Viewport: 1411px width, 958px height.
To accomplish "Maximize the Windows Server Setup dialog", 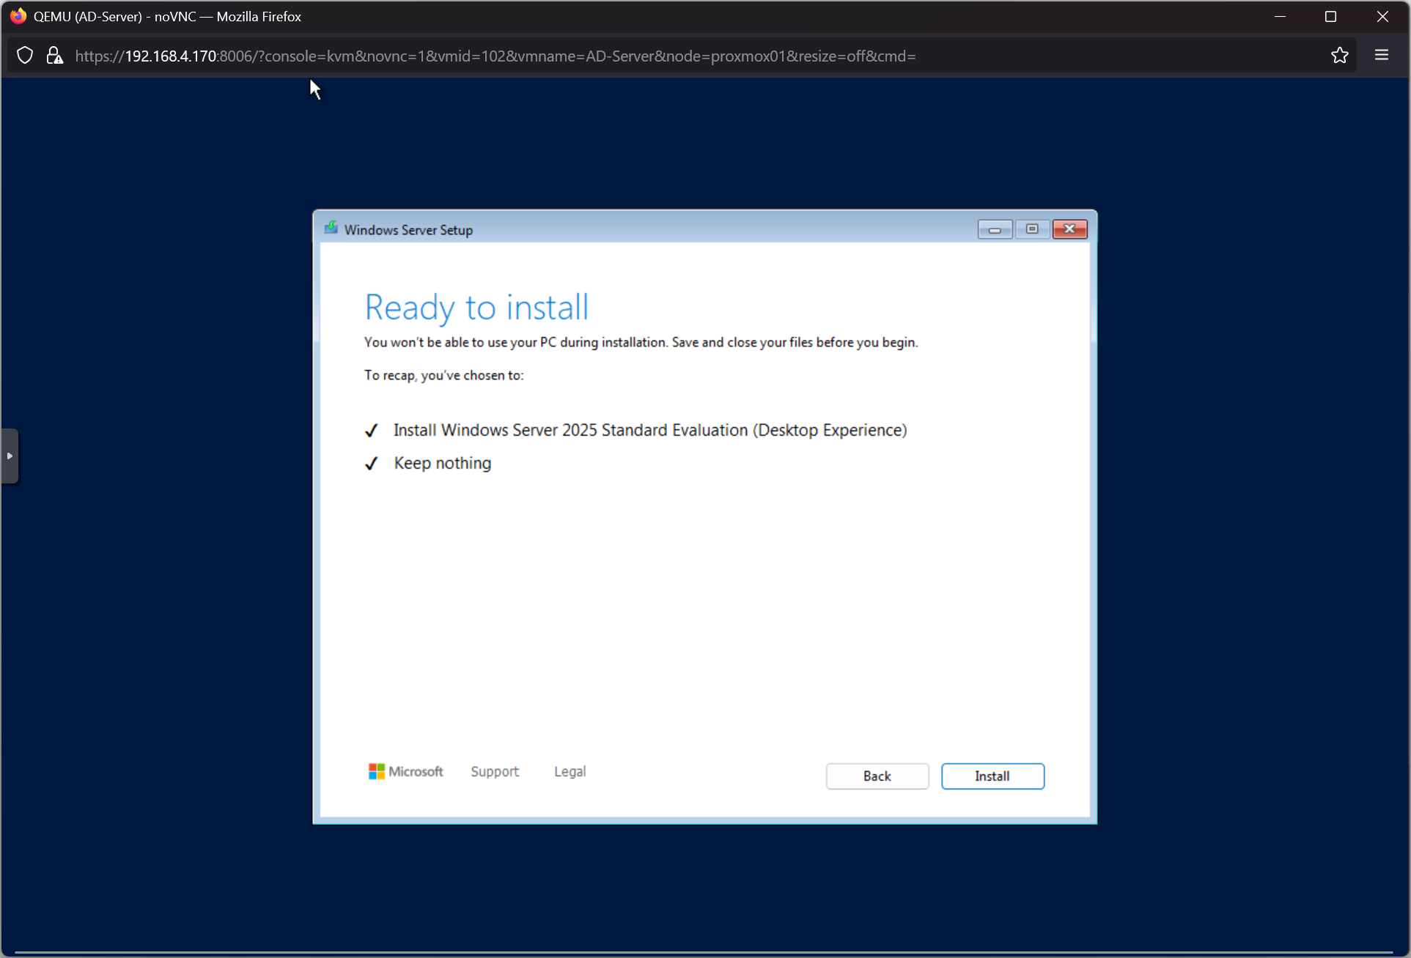I will coord(1032,229).
